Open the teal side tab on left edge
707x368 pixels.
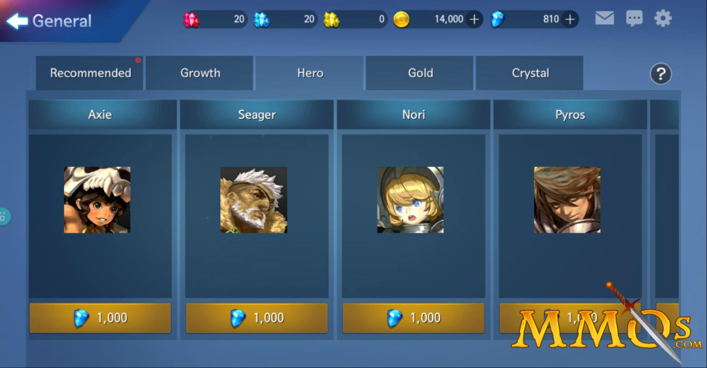click(5, 216)
